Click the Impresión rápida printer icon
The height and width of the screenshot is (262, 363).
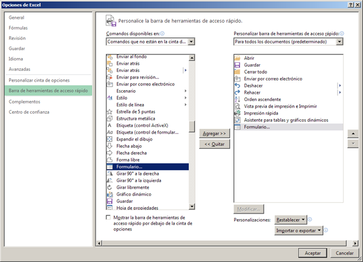pyautogui.click(x=238, y=113)
